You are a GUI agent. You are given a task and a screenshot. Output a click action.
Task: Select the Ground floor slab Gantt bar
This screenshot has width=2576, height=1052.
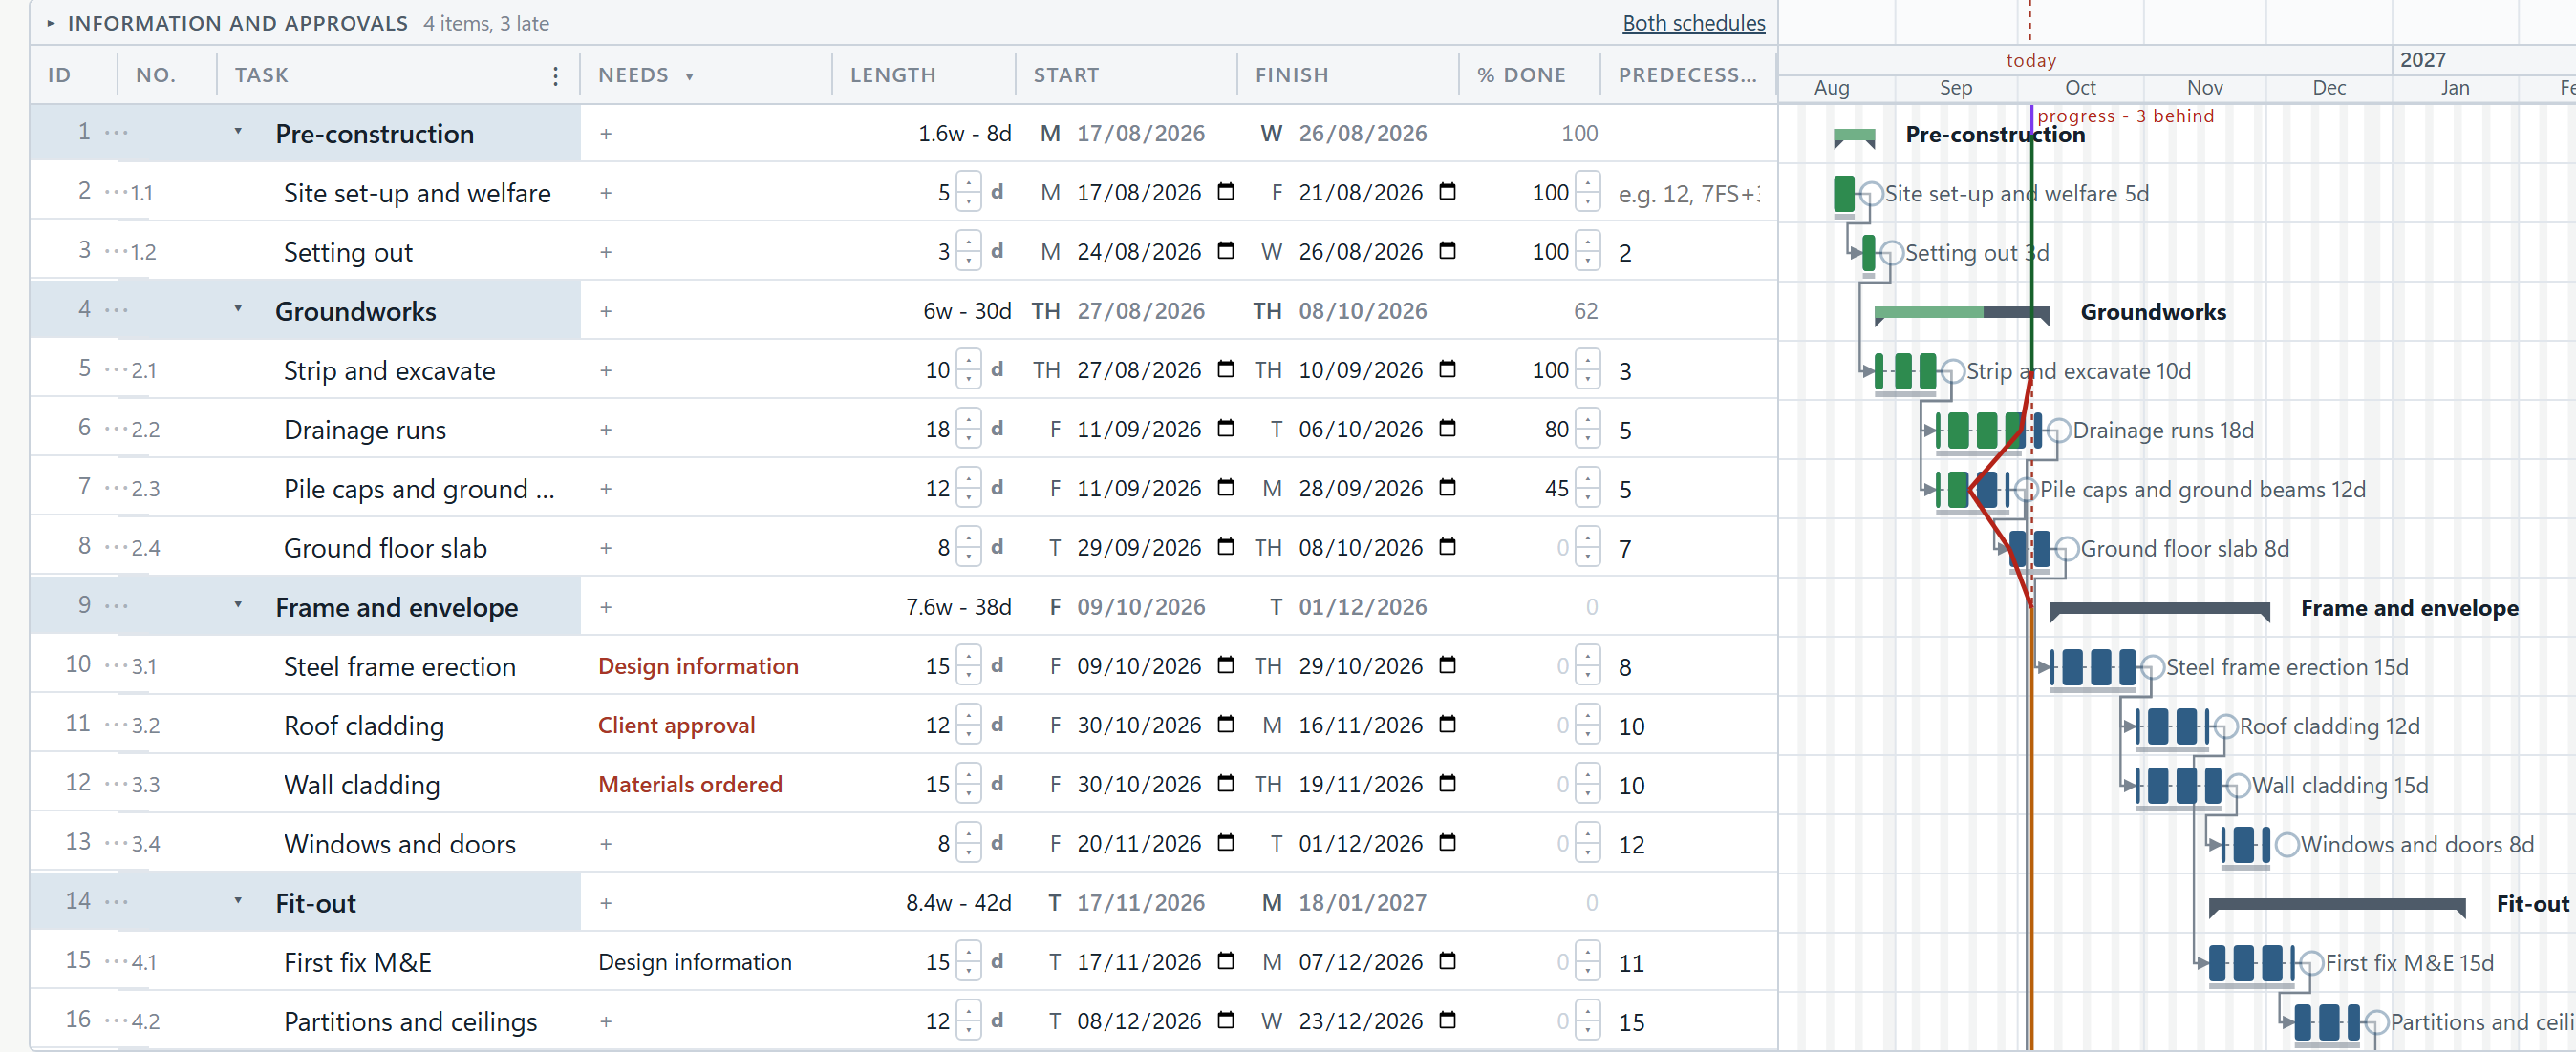(2029, 550)
